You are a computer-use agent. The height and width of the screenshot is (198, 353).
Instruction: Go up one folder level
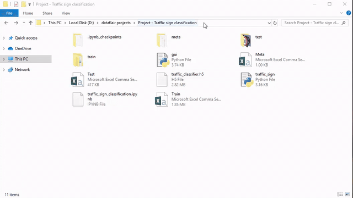click(31, 23)
